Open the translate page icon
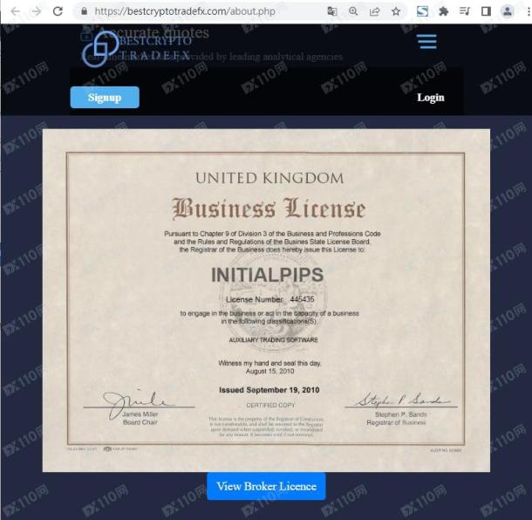 click(x=332, y=11)
